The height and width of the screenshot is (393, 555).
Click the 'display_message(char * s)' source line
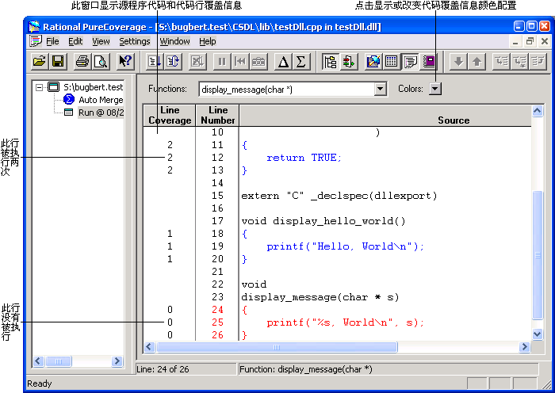click(320, 297)
